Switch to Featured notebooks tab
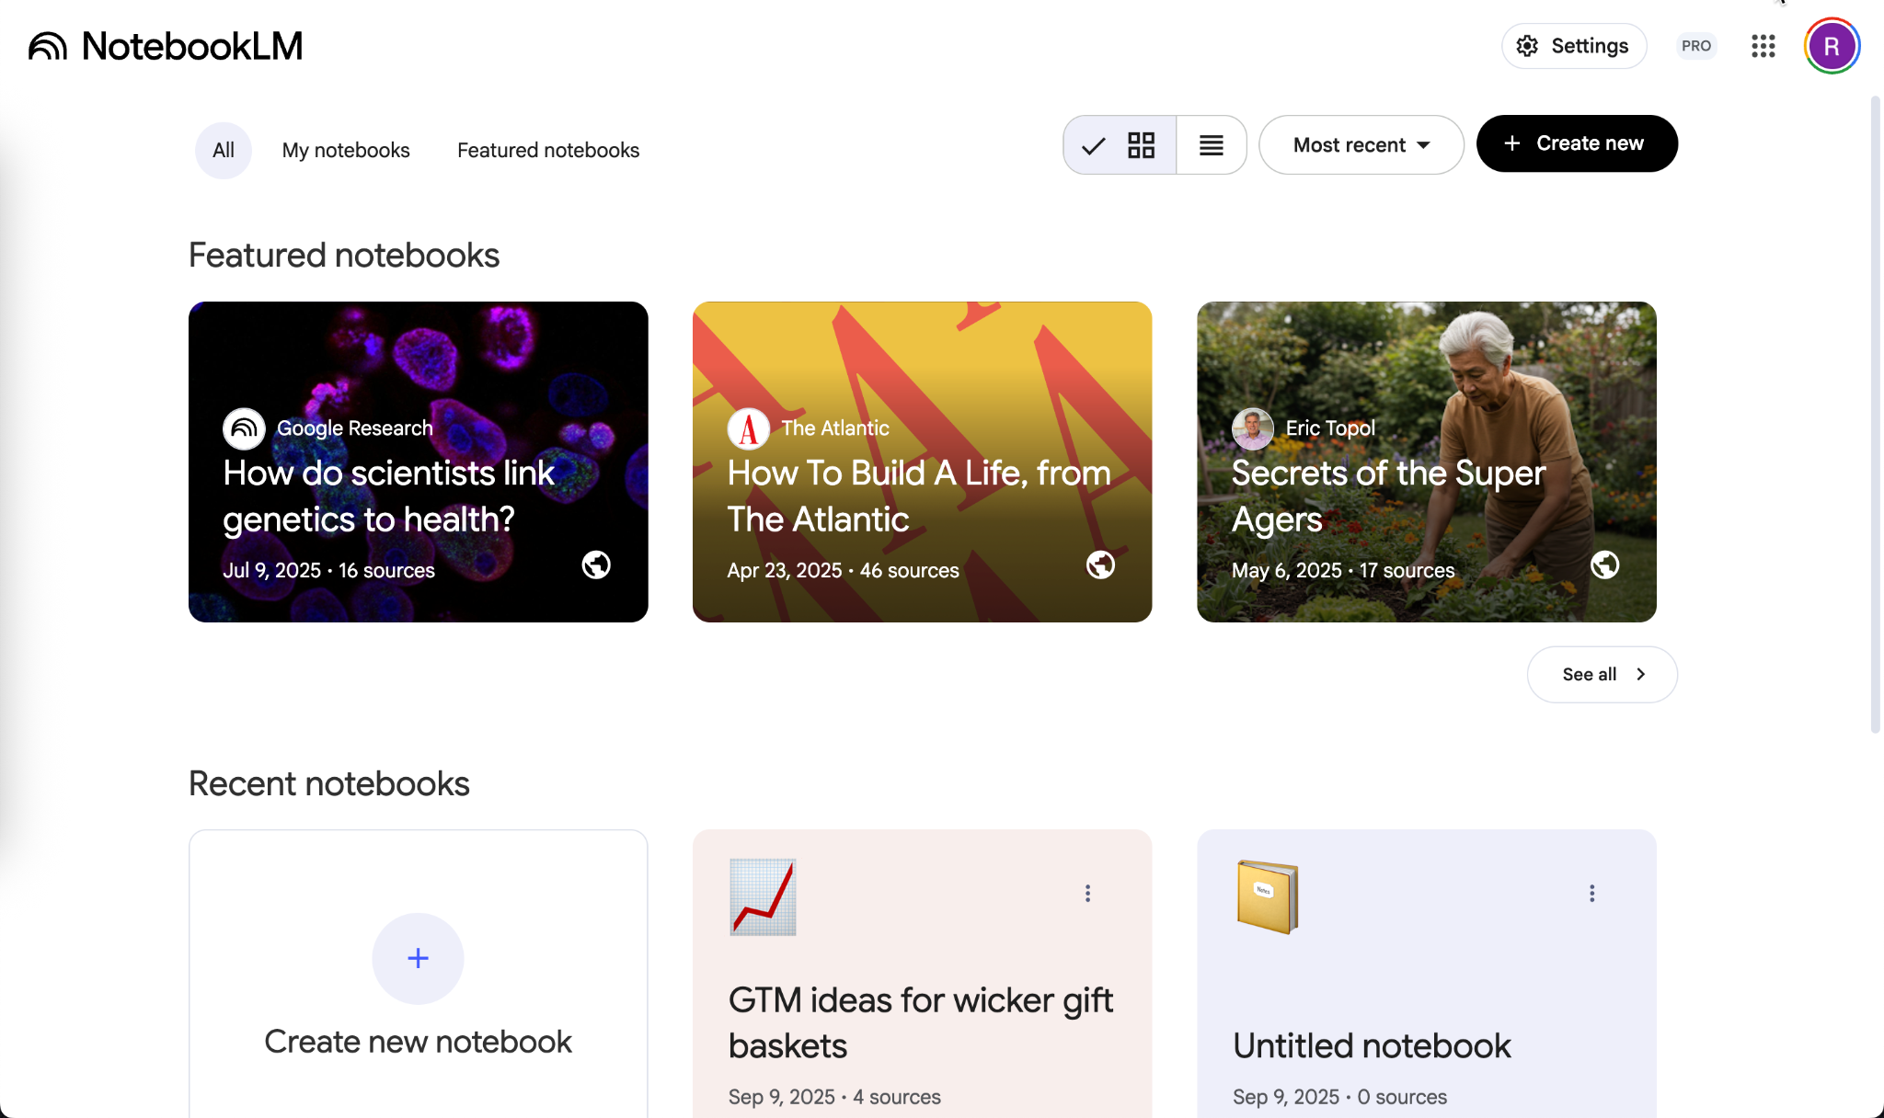This screenshot has width=1884, height=1118. [548, 150]
